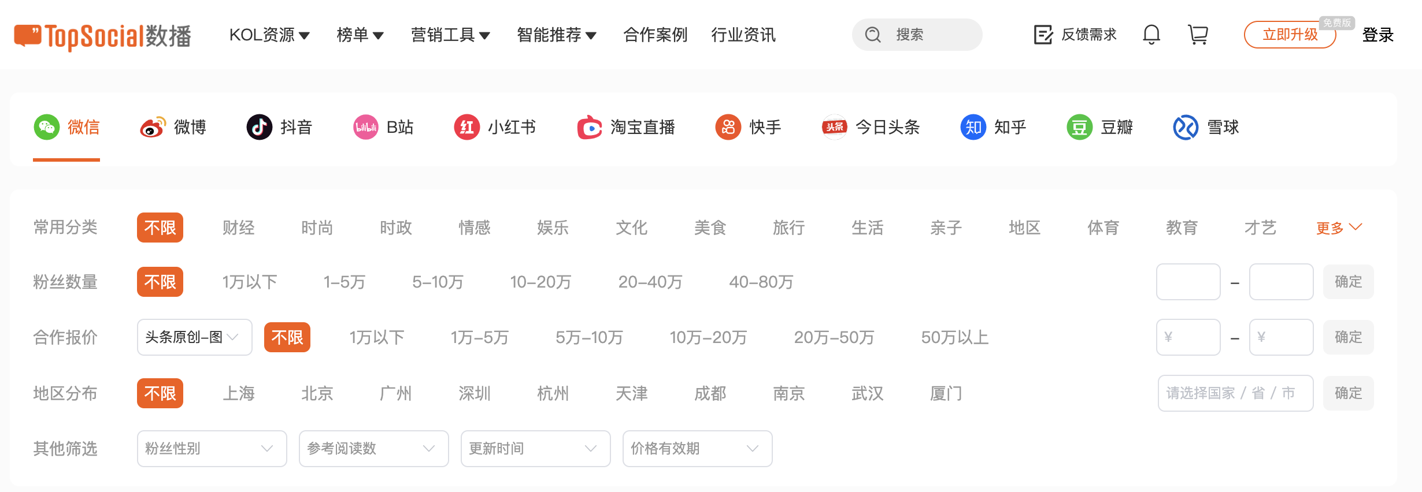1422x492 pixels.
Task: Click the 反馈需求 edit icon
Action: [1043, 35]
